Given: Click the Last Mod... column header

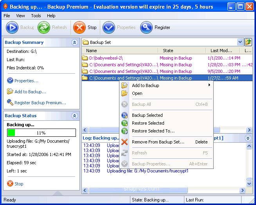Looking at the screenshot, I should [223, 51].
